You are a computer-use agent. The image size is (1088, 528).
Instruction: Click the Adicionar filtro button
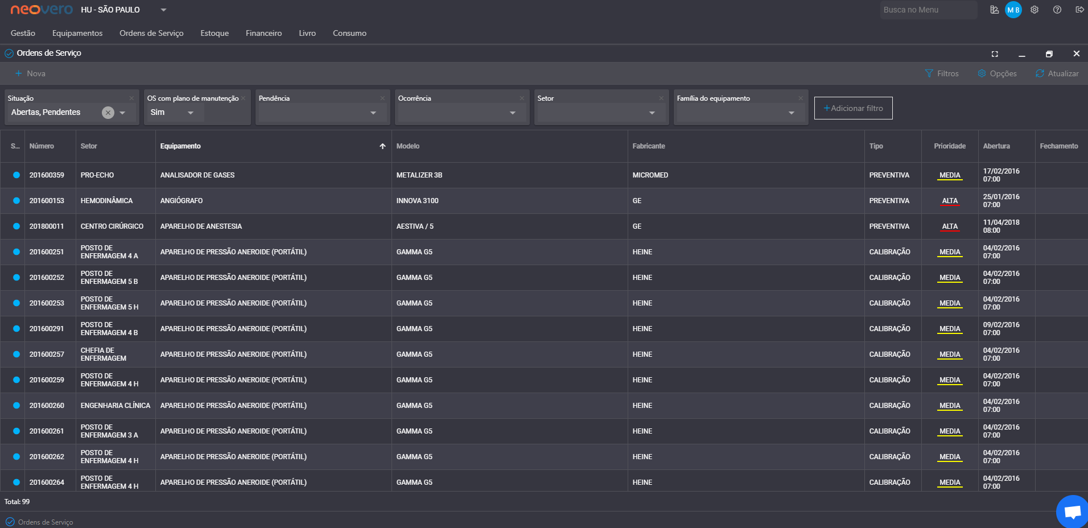point(853,108)
